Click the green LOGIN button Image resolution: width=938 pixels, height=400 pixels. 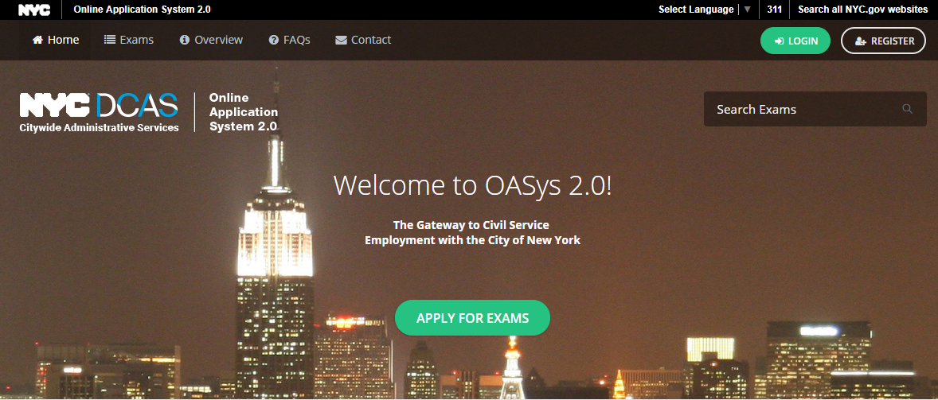click(x=795, y=41)
